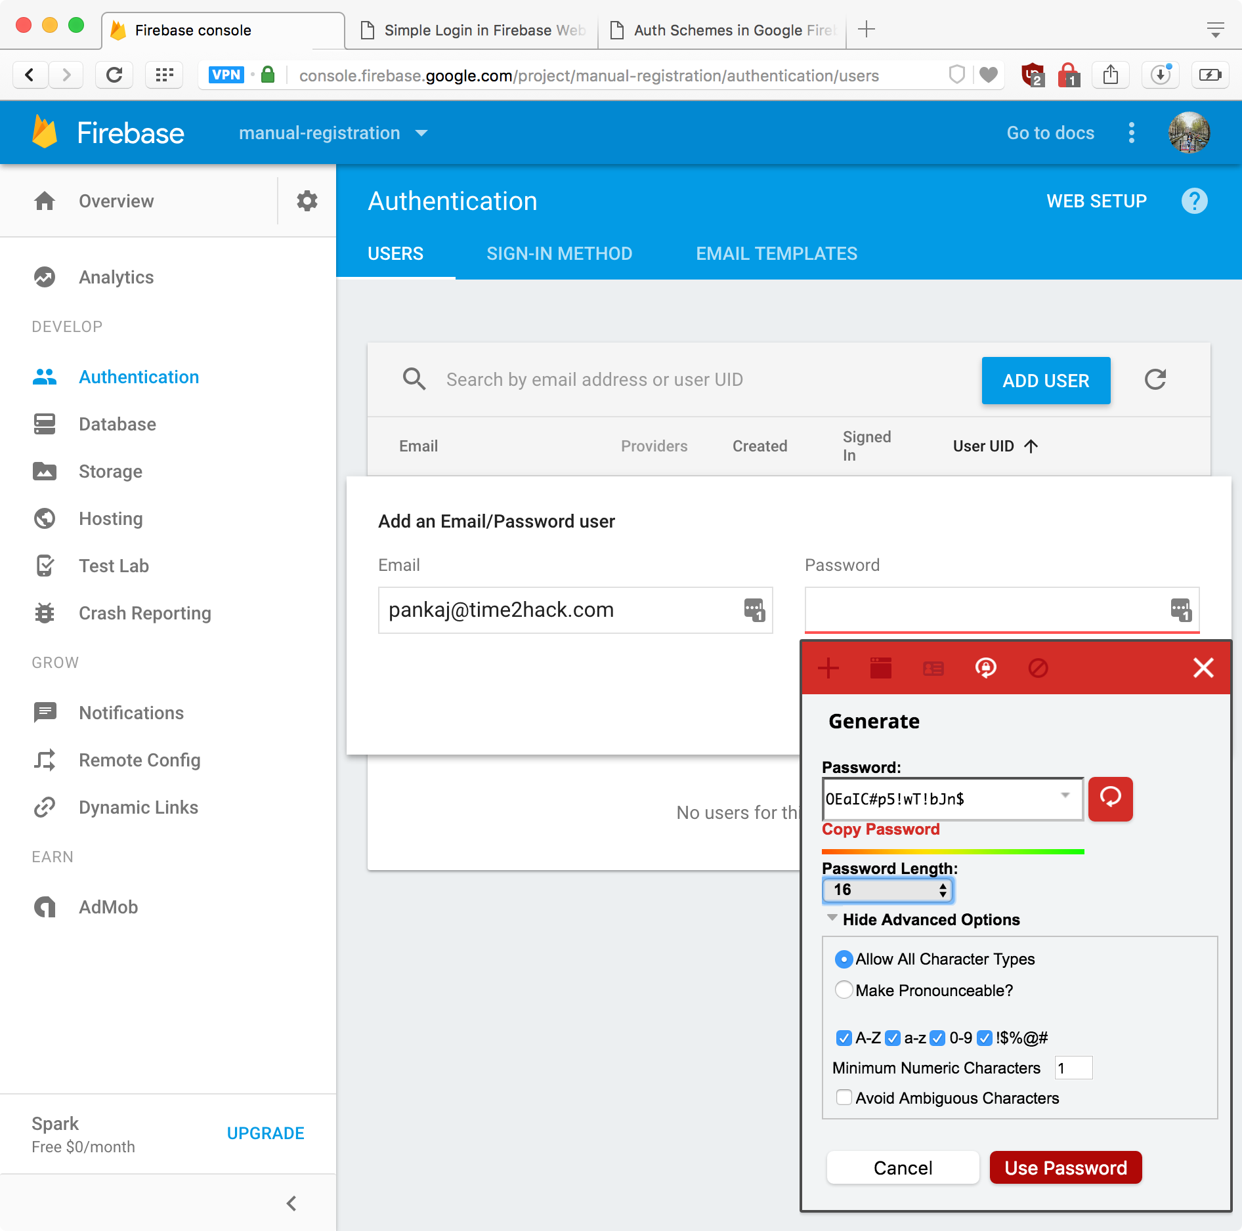Click the Remote Config icon
Viewport: 1242px width, 1231px height.
coord(45,760)
